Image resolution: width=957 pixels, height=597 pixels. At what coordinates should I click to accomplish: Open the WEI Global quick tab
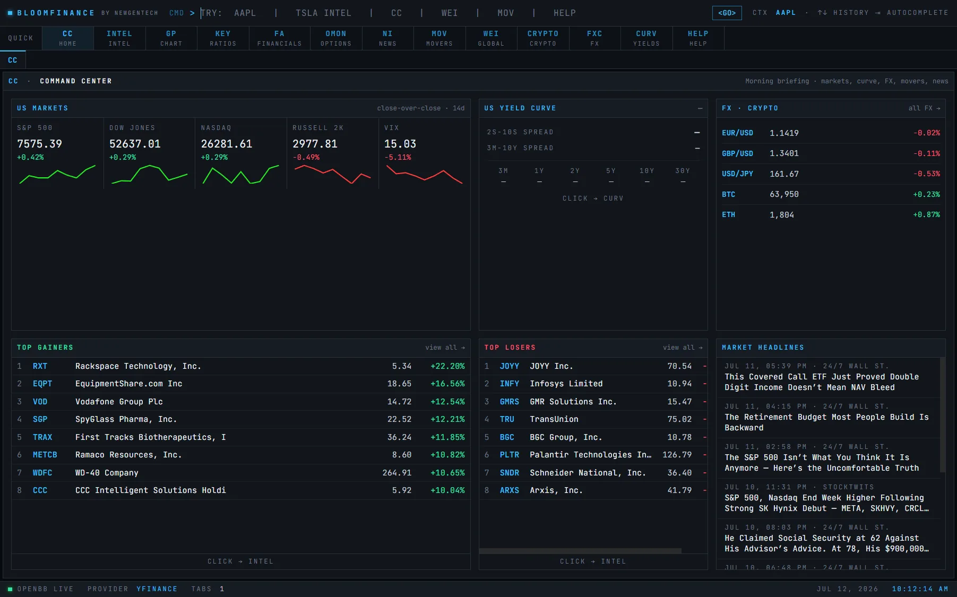tap(491, 38)
